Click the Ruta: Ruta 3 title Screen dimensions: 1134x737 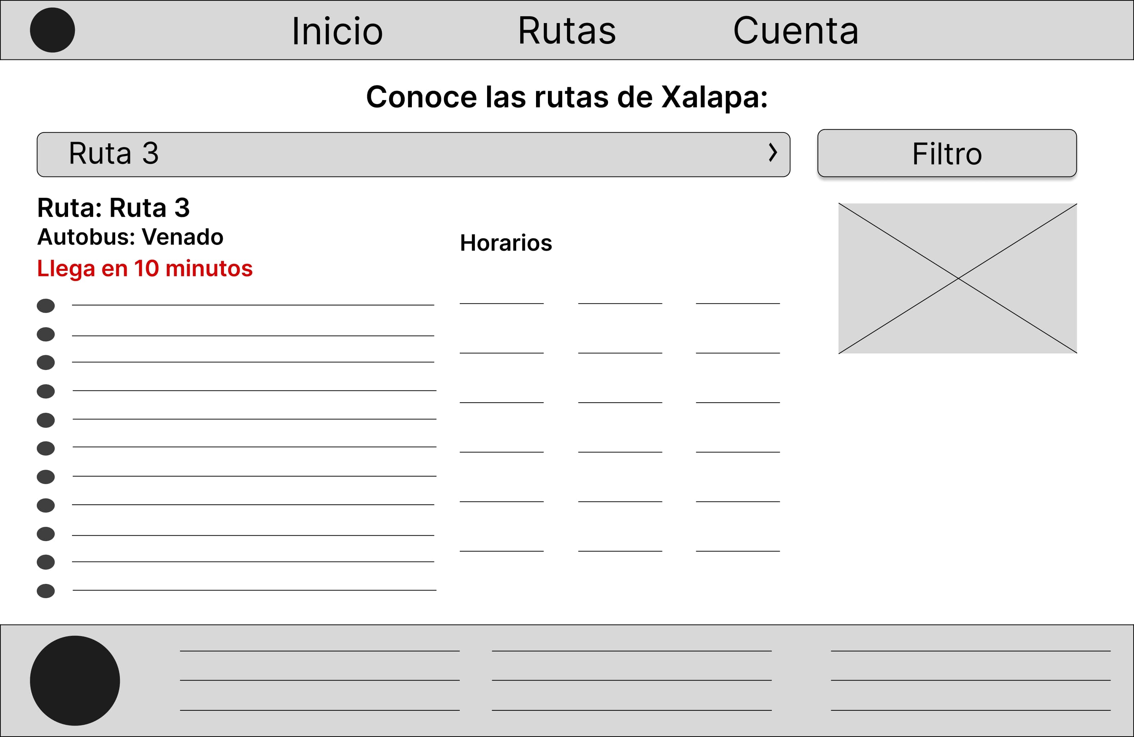click(x=113, y=208)
